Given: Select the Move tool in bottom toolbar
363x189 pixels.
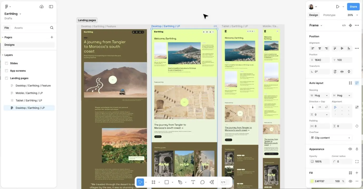Looking at the screenshot, I should pyautogui.click(x=140, y=182).
